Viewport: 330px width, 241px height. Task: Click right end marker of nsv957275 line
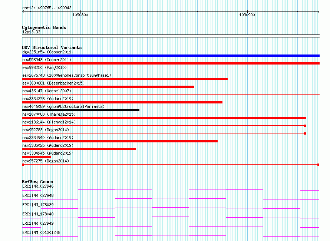tap(319, 165)
